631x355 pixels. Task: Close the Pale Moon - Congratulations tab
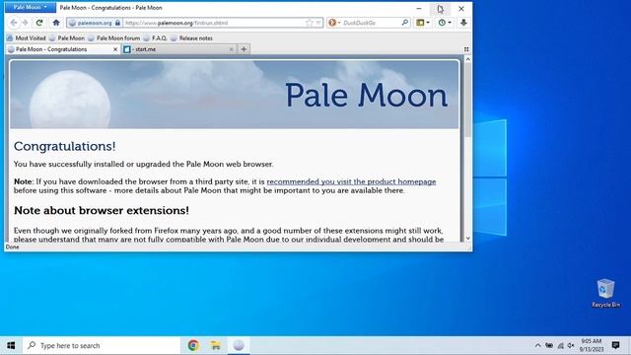tap(115, 49)
